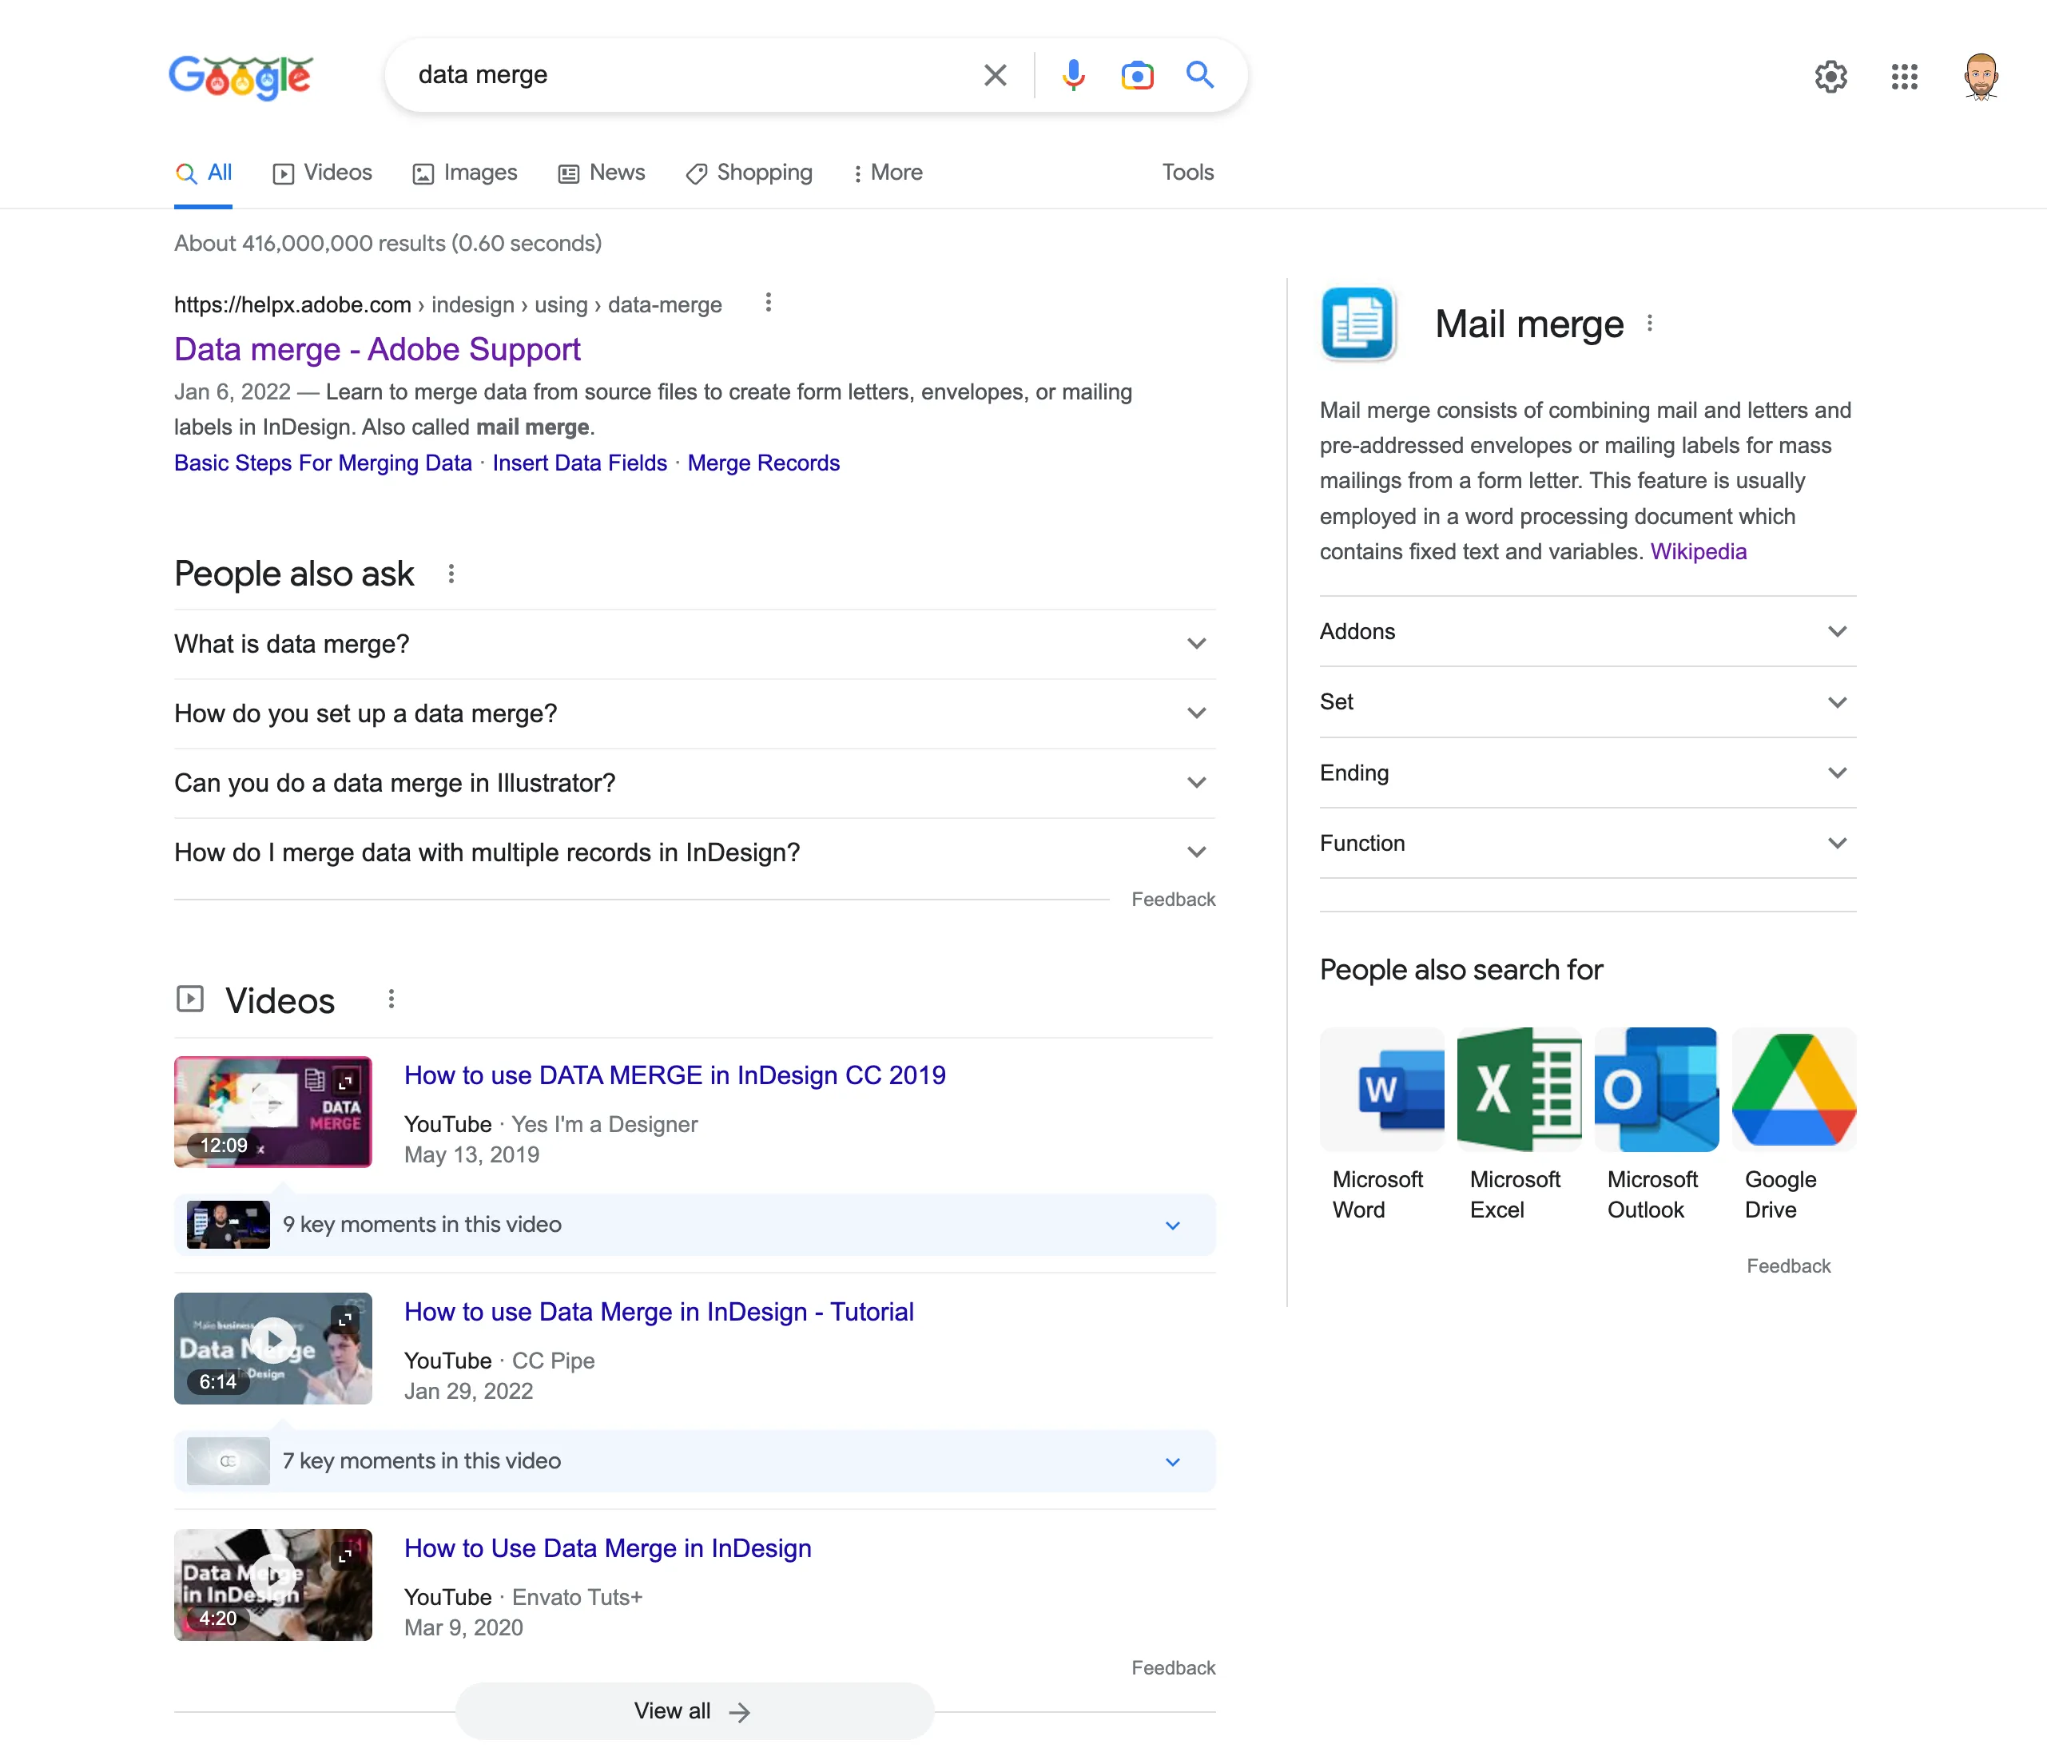Open the Google apps grid
Image resolution: width=2047 pixels, height=1756 pixels.
[x=1905, y=76]
